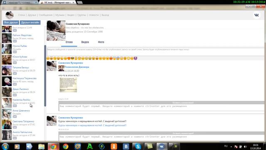Click comment field under the first post
266x150 pixels.
pos(161,107)
